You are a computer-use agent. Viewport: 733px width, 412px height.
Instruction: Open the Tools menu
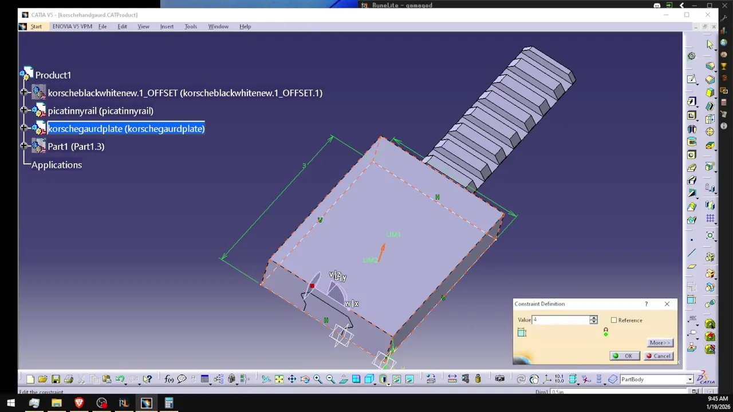coord(191,26)
